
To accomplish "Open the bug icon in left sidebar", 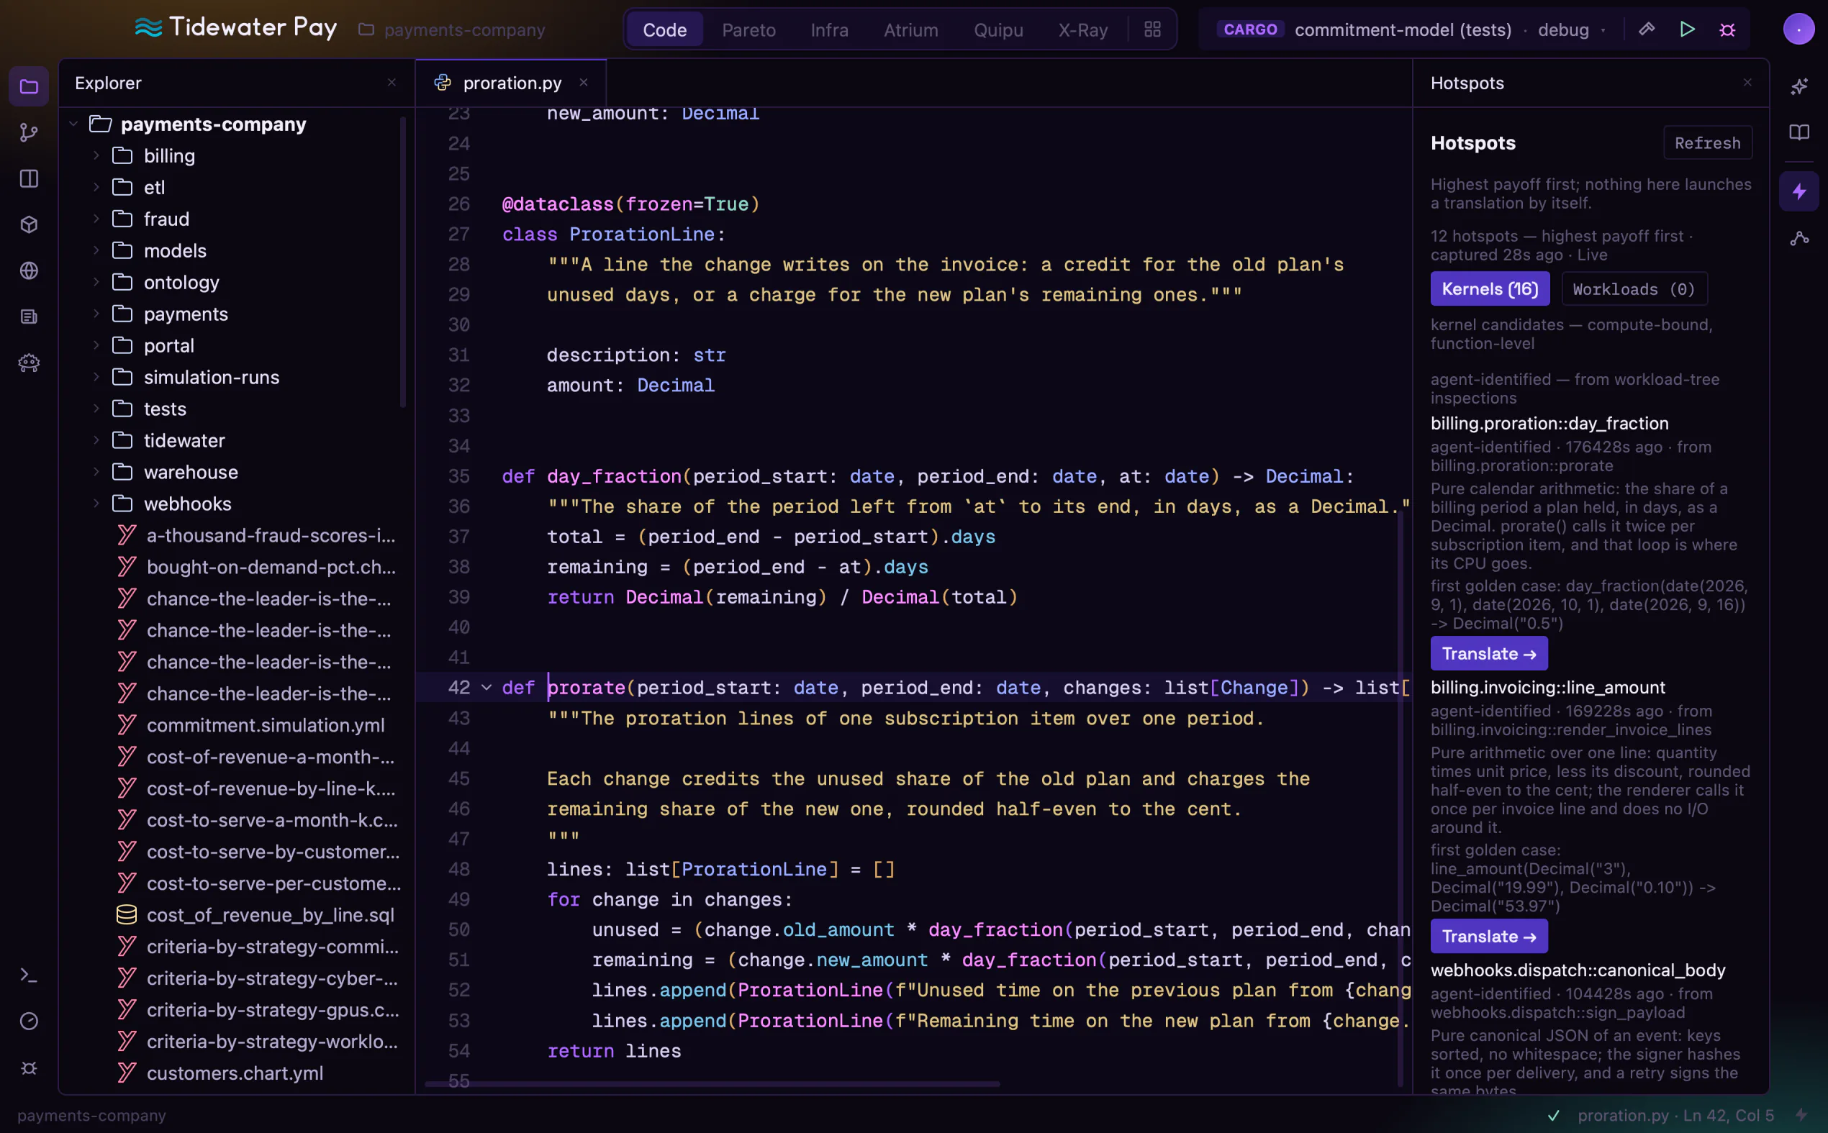I will pos(29,1067).
